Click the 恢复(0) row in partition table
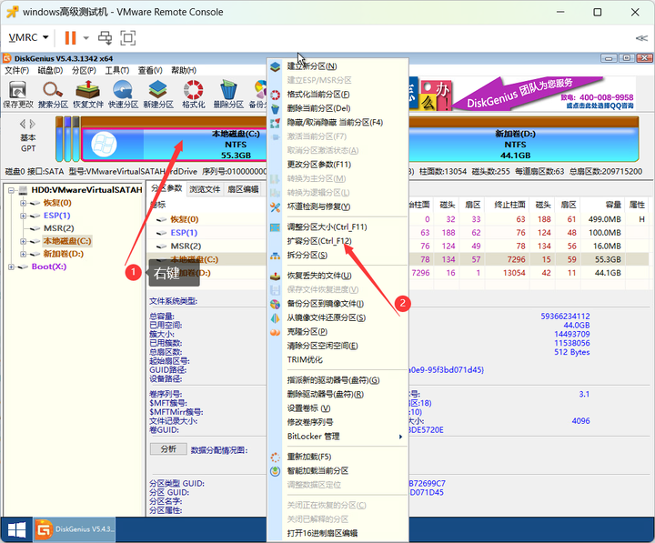 coord(209,219)
